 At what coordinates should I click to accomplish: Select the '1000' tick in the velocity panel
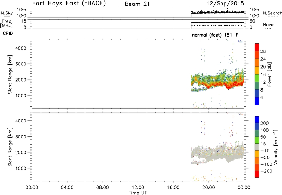(x=21, y=168)
